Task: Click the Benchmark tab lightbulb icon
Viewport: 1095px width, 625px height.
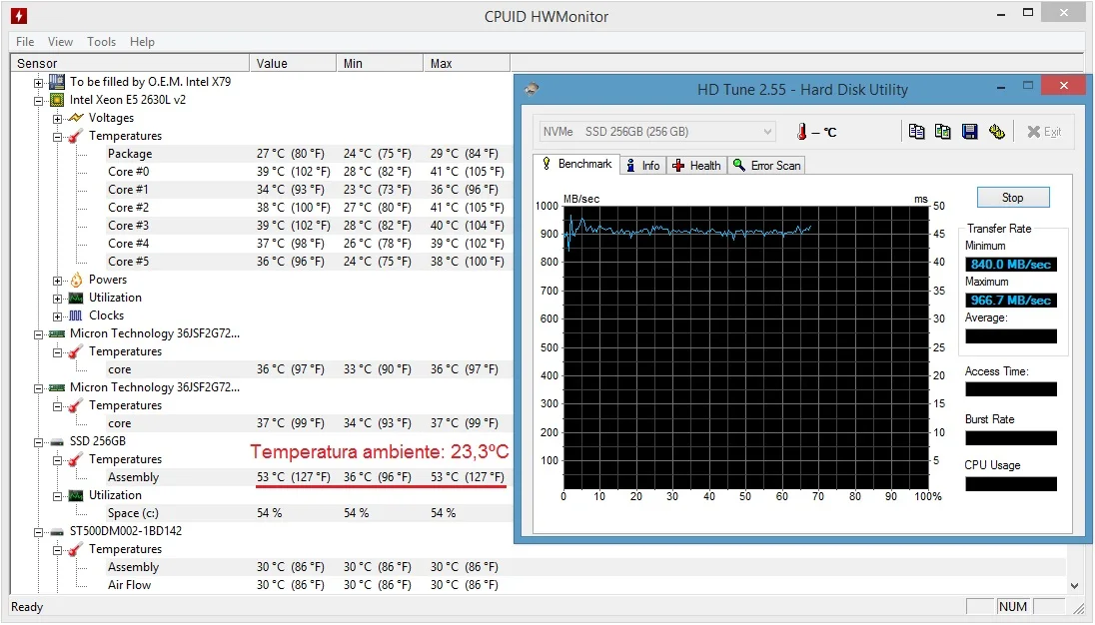Action: pyautogui.click(x=547, y=164)
